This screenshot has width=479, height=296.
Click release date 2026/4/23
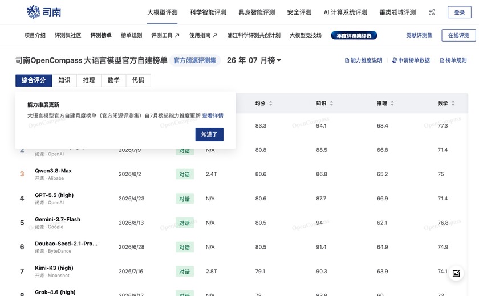click(131, 199)
